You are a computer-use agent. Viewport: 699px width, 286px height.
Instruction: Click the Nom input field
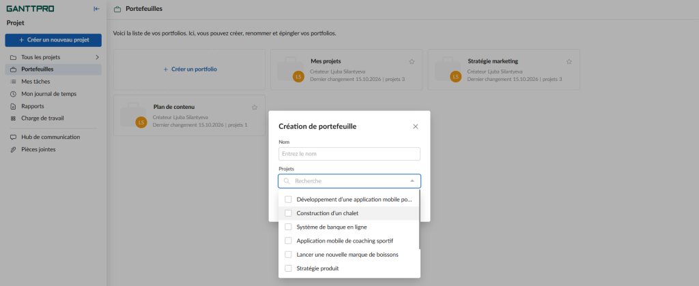(x=349, y=154)
